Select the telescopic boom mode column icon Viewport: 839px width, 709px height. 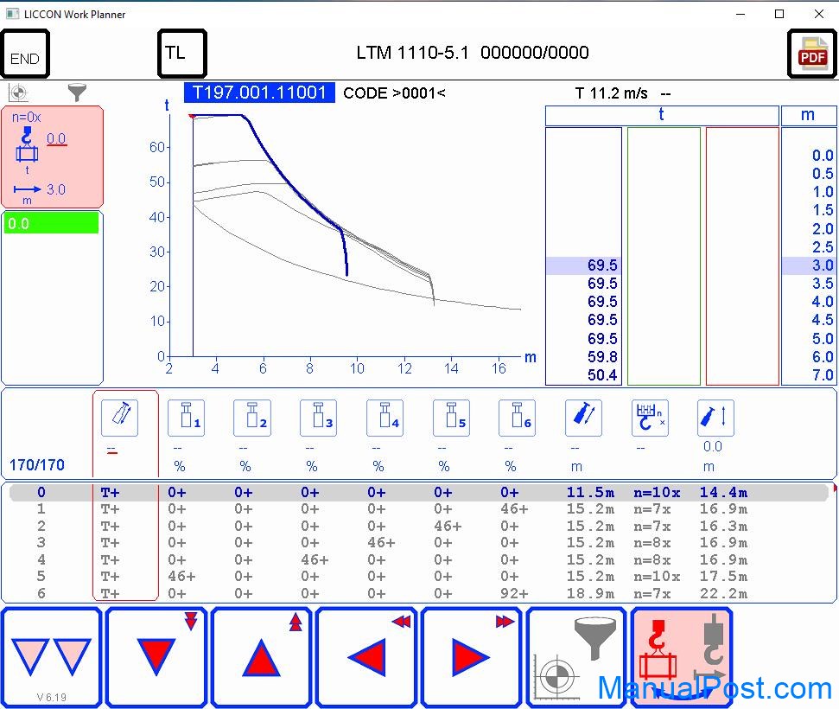[x=120, y=418]
